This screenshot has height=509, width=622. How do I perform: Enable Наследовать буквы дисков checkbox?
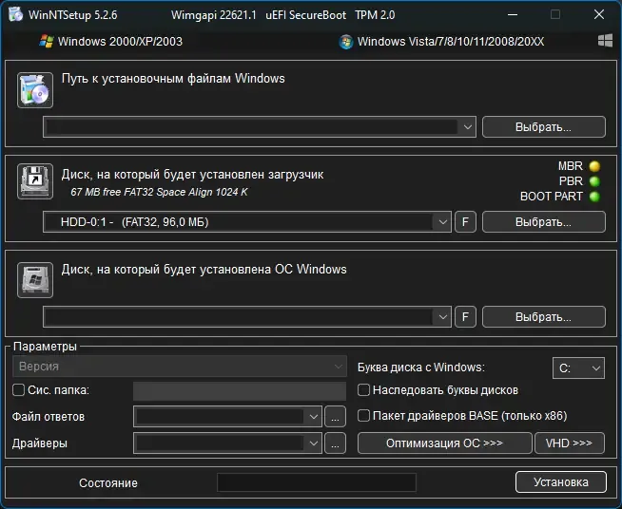[x=363, y=390]
